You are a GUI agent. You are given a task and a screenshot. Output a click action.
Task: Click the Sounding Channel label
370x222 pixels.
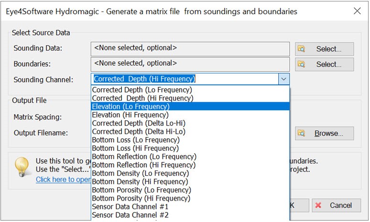44,80
